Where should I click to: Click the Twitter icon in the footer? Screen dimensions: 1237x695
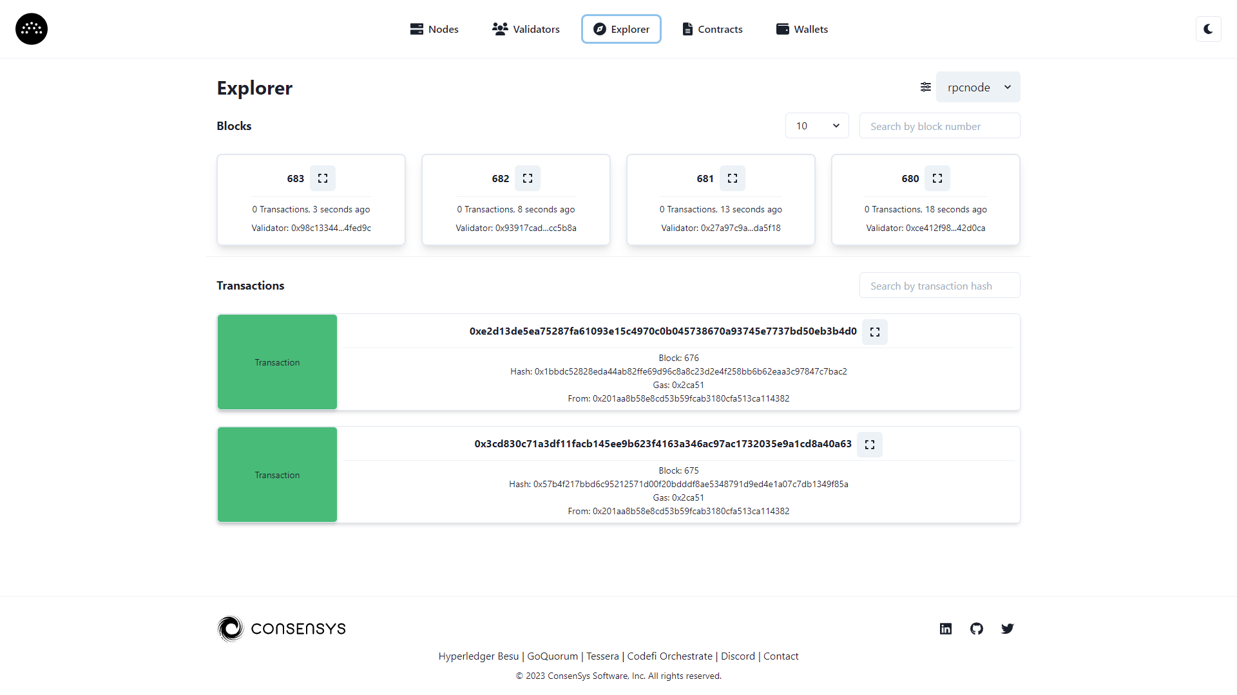(1007, 629)
